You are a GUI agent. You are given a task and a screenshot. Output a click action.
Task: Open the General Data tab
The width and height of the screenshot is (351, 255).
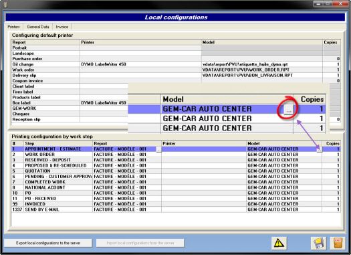click(38, 27)
